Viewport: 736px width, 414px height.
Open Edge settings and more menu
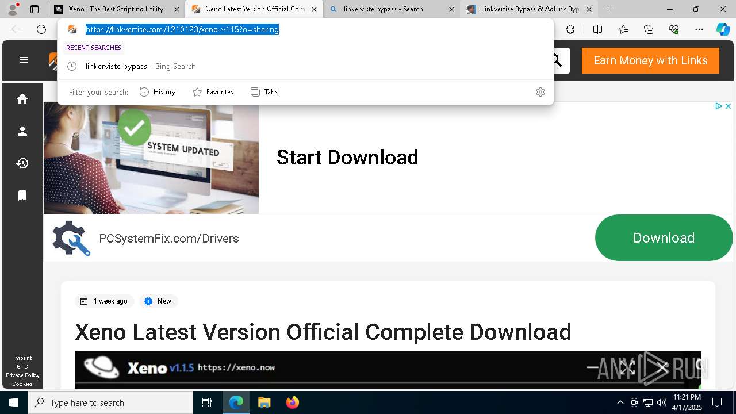click(699, 29)
